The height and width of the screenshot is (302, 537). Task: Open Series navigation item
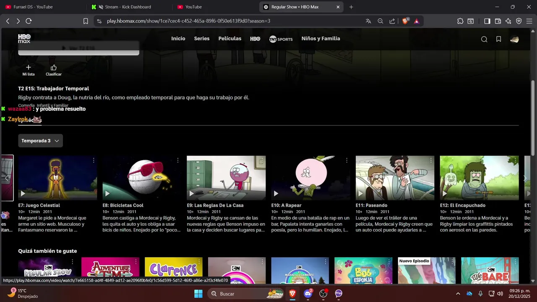(202, 39)
